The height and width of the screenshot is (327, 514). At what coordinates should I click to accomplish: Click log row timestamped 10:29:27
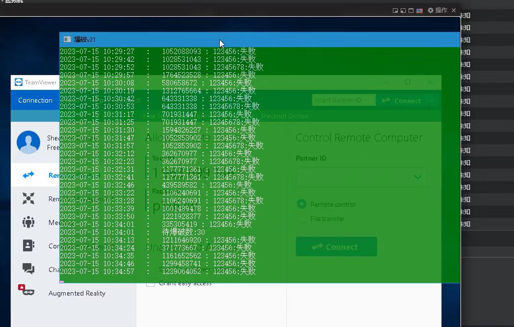point(157,52)
